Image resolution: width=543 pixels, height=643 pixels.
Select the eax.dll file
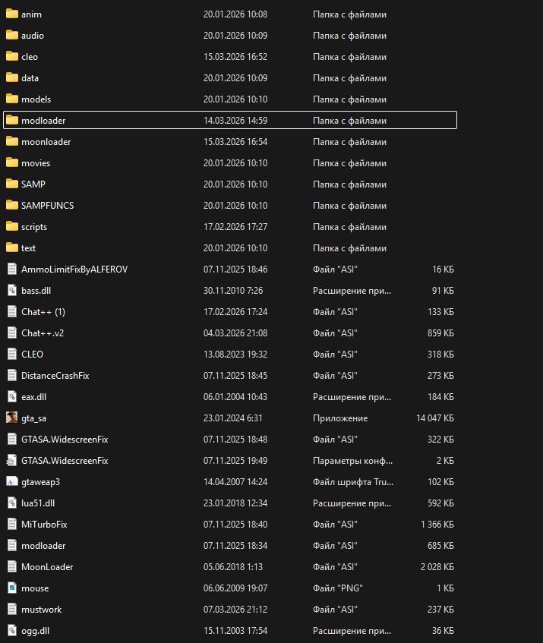click(35, 397)
